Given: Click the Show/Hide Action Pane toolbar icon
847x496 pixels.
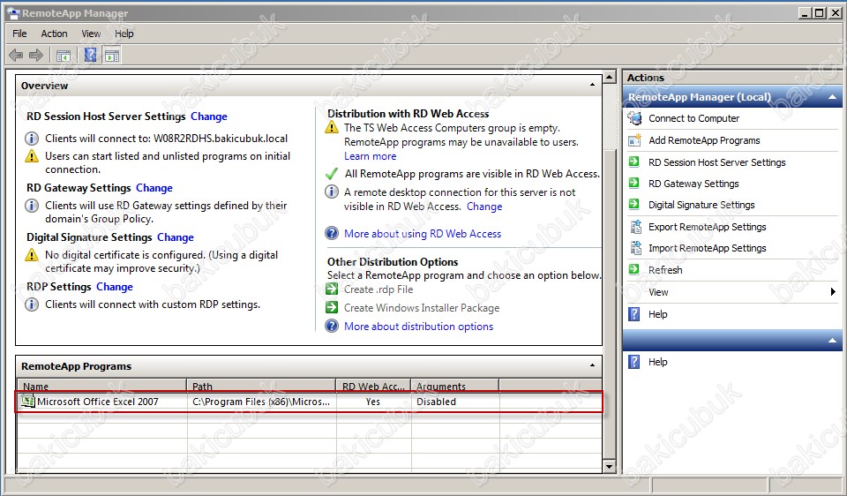Looking at the screenshot, I should pyautogui.click(x=112, y=55).
